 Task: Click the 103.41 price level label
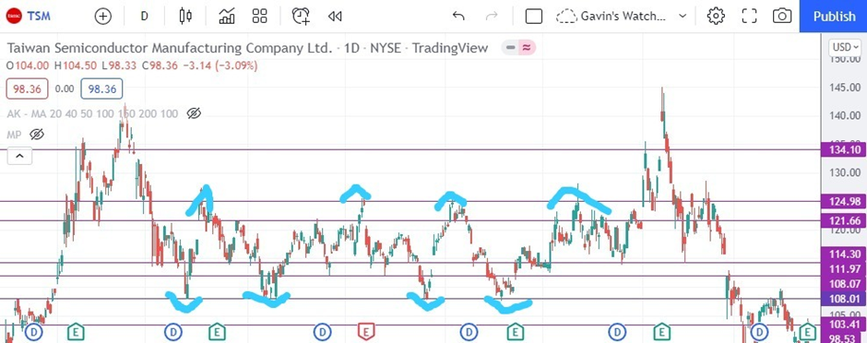(x=844, y=324)
